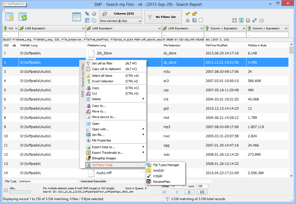The image size is (296, 204).
Task: Go to the previous page of records
Action: tap(177, 192)
